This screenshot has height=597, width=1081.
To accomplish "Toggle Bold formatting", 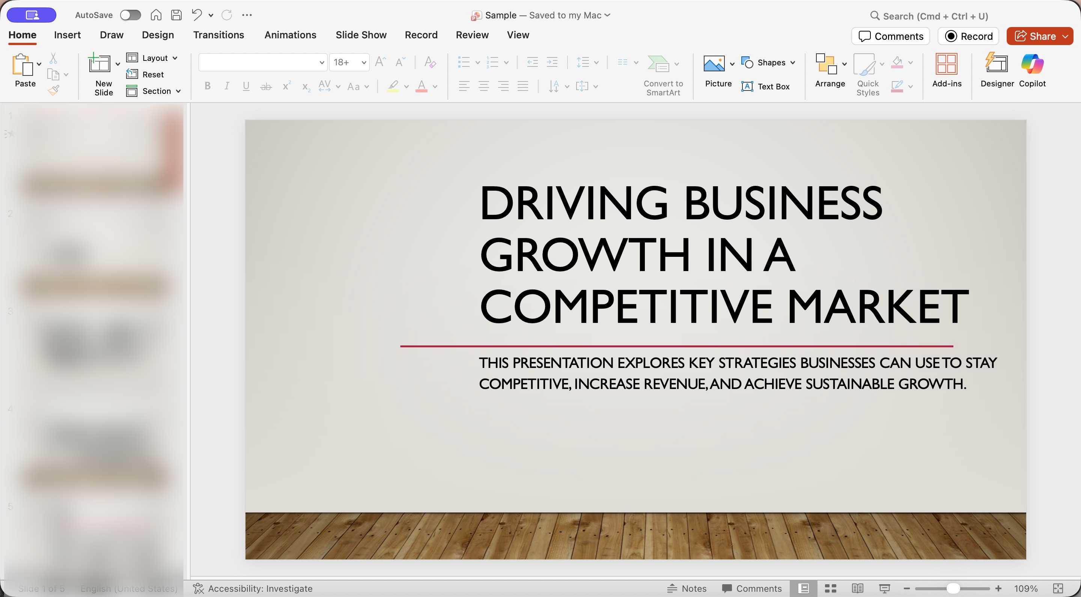I will 207,86.
